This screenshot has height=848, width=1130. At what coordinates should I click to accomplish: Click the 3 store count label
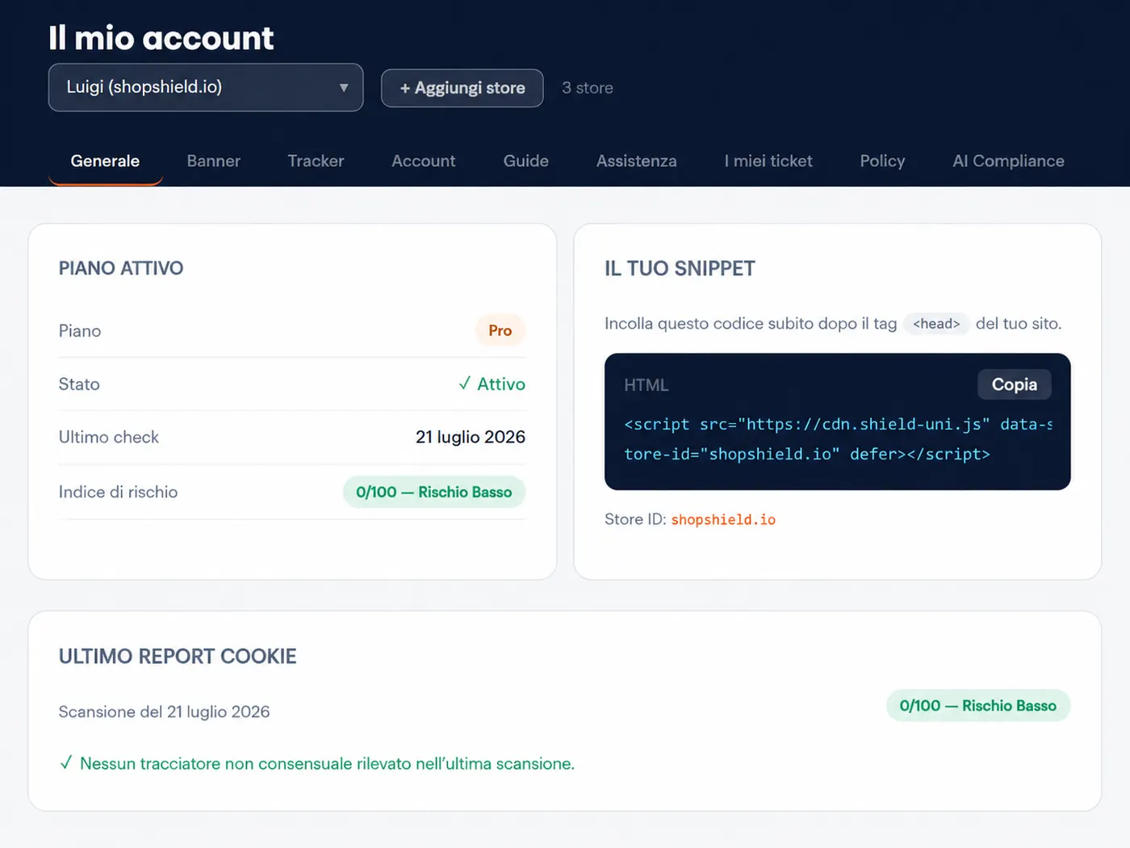(x=588, y=88)
